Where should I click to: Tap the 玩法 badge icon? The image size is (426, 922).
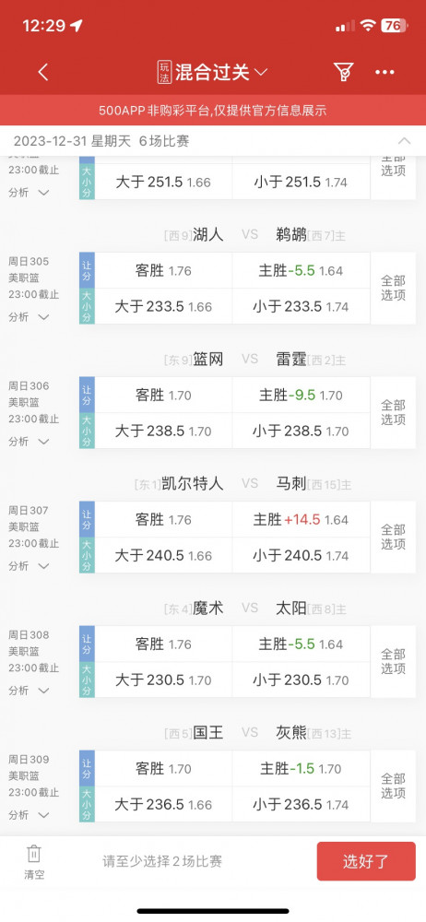pos(165,72)
